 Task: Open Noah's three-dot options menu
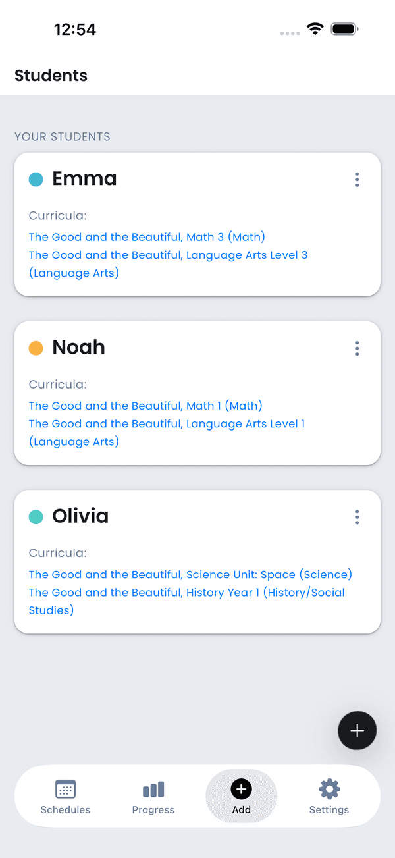(357, 348)
